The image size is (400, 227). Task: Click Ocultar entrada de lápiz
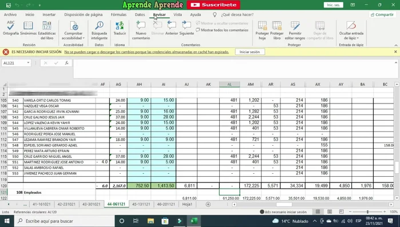coord(351,30)
